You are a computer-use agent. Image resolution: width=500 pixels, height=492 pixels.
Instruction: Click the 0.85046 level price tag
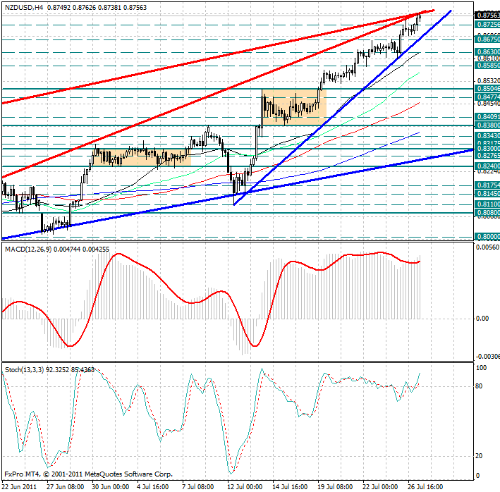pyautogui.click(x=487, y=89)
